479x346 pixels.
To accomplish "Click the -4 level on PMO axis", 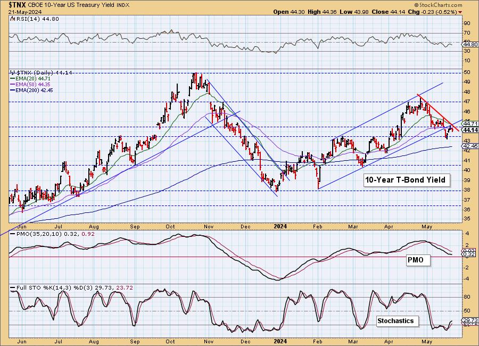I will tap(466, 278).
